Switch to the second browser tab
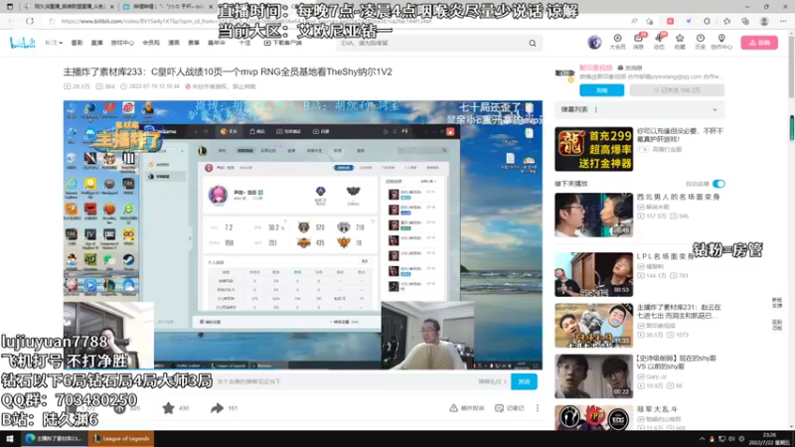Viewport: 795px width, 447px height. click(168, 7)
